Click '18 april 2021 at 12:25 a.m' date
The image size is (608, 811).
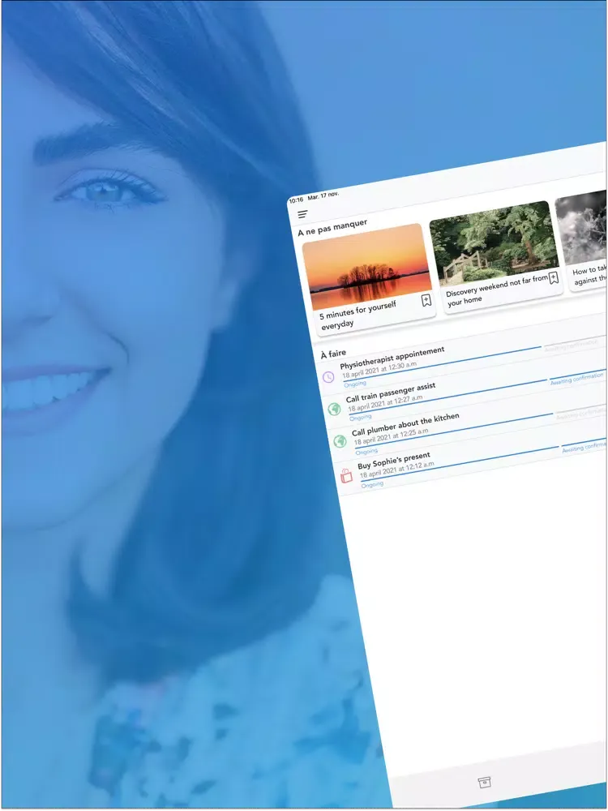tap(392, 437)
